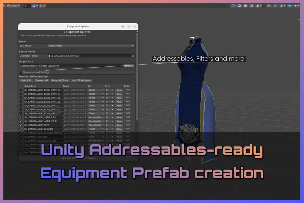Image resolution: width=304 pixels, height=203 pixels.
Task: Click source prefab icon of BODY_PART_03 row
Action: (x=65, y=90)
